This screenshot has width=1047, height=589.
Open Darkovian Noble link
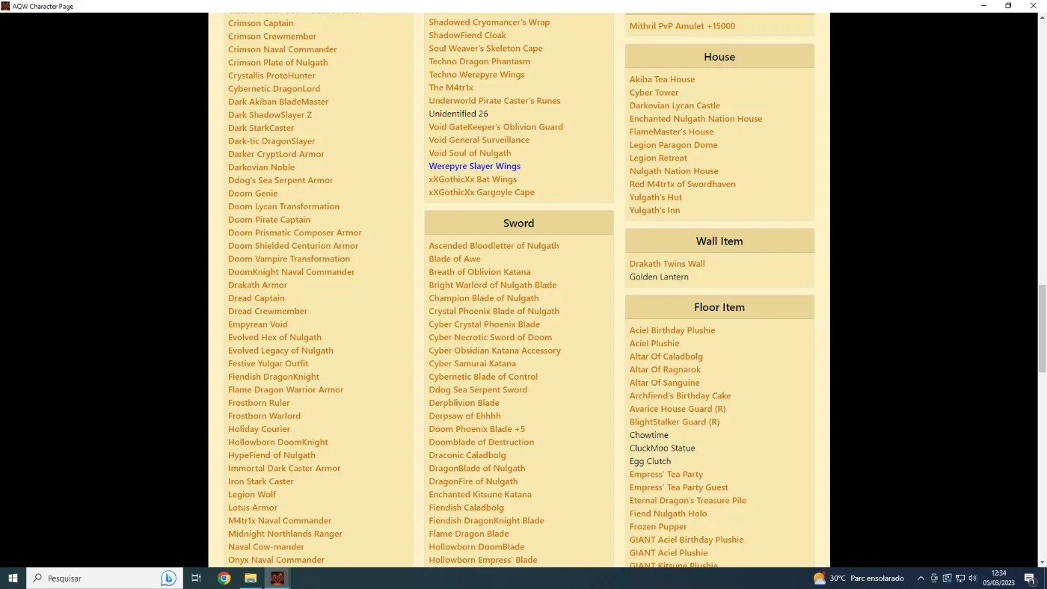261,167
